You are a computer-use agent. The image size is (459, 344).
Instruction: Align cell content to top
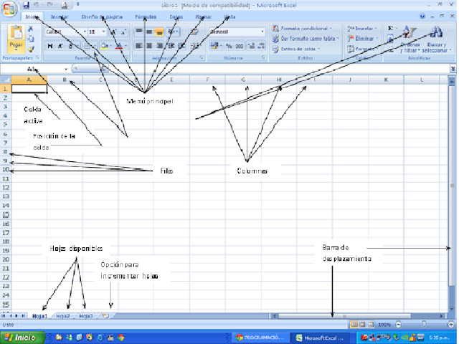[139, 32]
